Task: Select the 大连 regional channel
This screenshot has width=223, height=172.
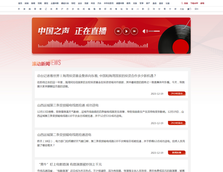Action: (x=182, y=9)
